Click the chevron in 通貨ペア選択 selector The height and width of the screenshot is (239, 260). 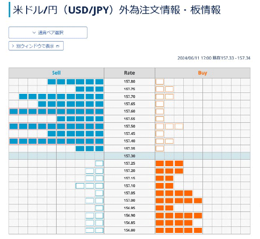(34, 33)
